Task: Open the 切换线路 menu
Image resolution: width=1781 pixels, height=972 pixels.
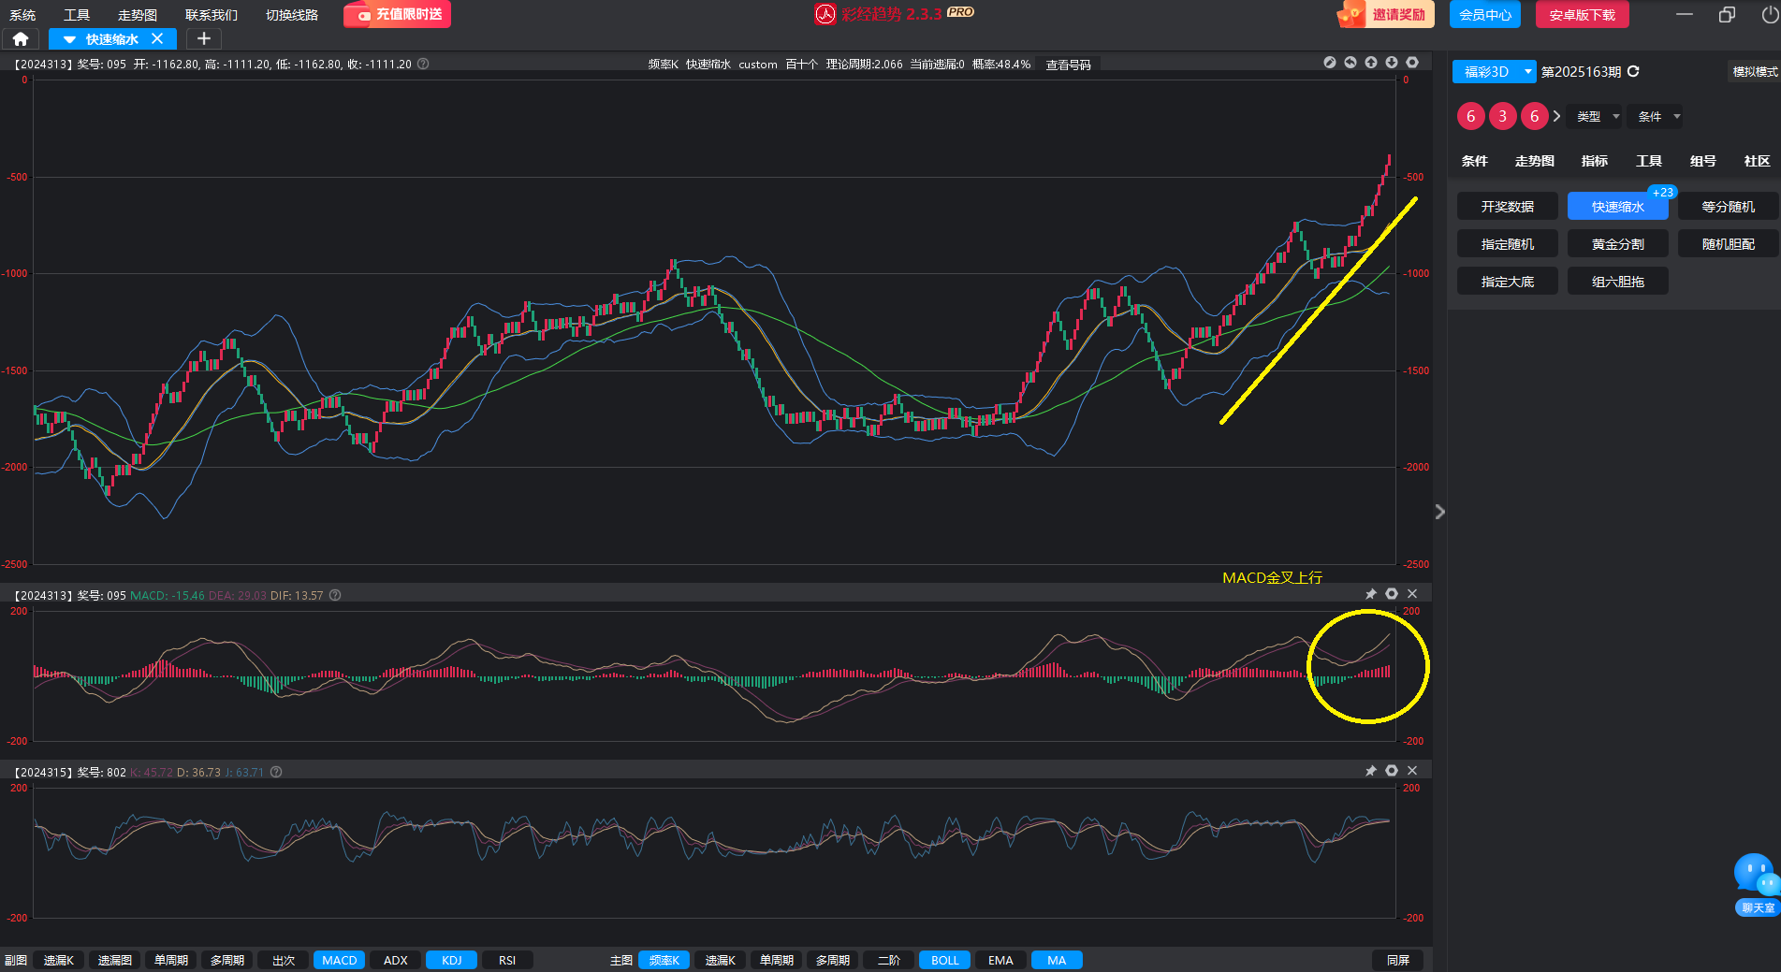Action: point(292,14)
